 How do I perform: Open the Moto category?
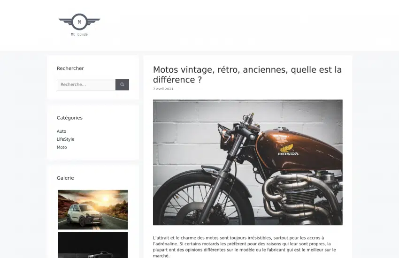point(61,147)
